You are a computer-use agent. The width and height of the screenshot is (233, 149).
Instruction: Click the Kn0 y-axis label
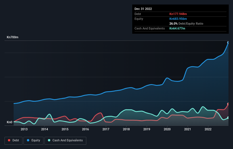pos(10,122)
